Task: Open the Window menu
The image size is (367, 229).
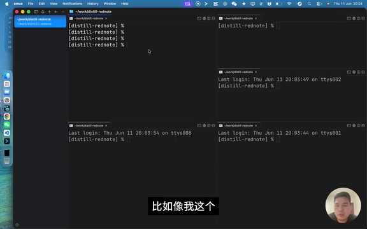Action: (x=110, y=4)
